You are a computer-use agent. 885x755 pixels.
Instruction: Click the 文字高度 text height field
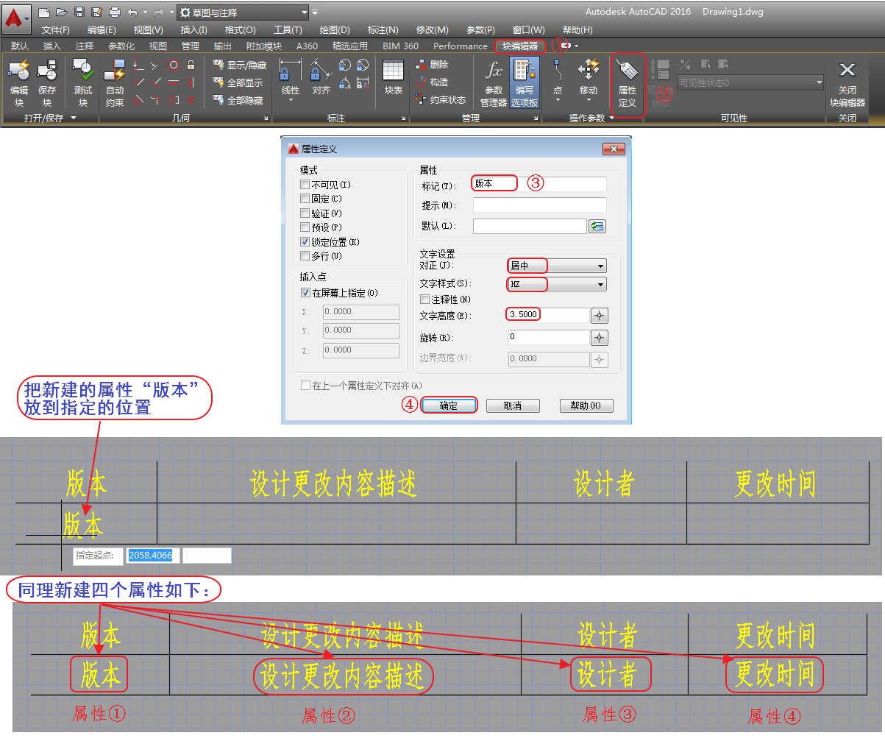(549, 315)
